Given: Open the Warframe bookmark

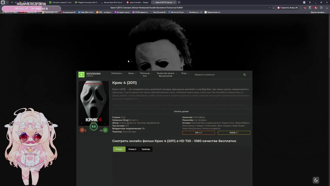Looking at the screenshot, I should pyautogui.click(x=177, y=12).
